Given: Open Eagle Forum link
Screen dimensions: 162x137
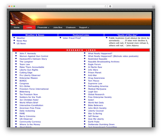Looking at the screenshot, I should point(94,64).
